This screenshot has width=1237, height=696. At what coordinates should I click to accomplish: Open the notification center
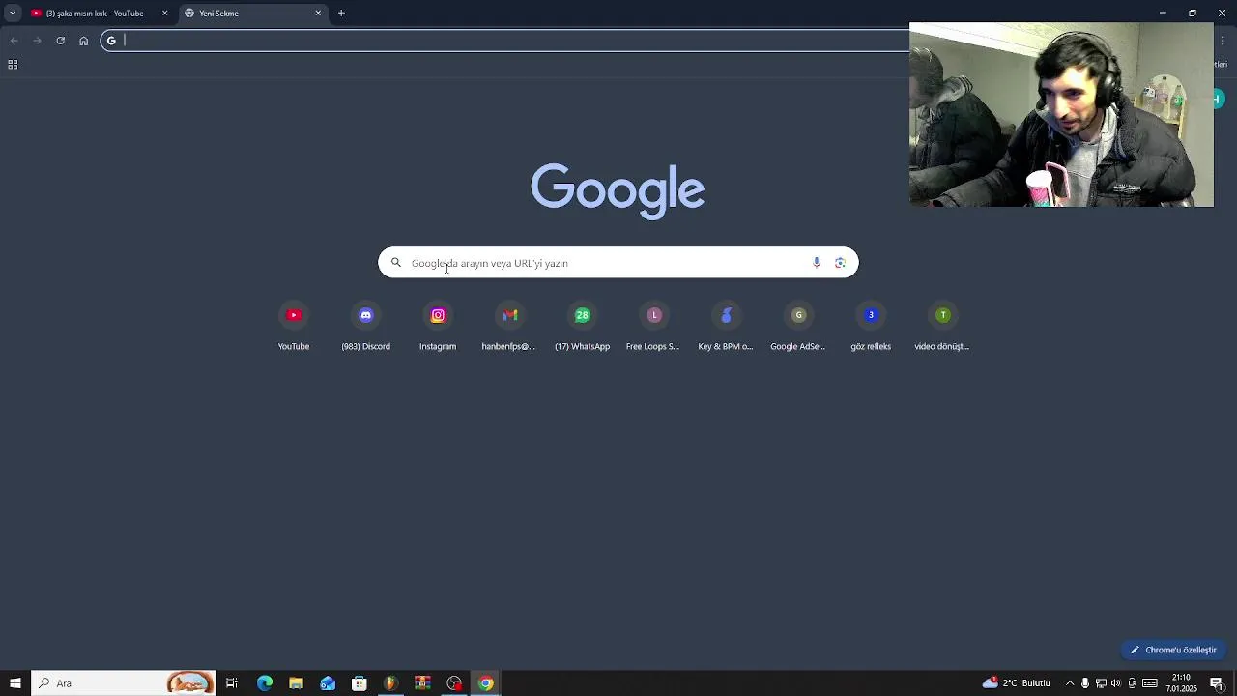click(1217, 683)
